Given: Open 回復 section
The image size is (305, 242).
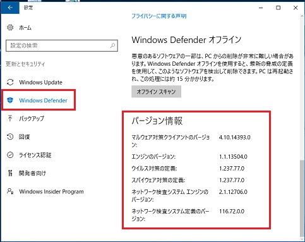Looking at the screenshot, I should [25, 137].
